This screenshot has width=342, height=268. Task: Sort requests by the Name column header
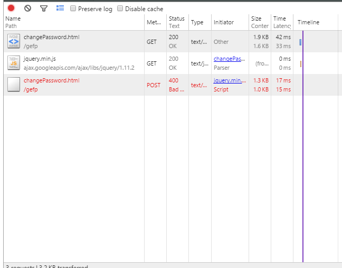tap(13, 19)
